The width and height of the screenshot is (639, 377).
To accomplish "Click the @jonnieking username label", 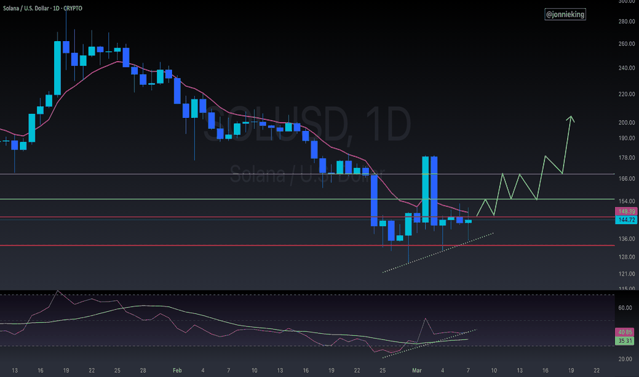I will (565, 14).
